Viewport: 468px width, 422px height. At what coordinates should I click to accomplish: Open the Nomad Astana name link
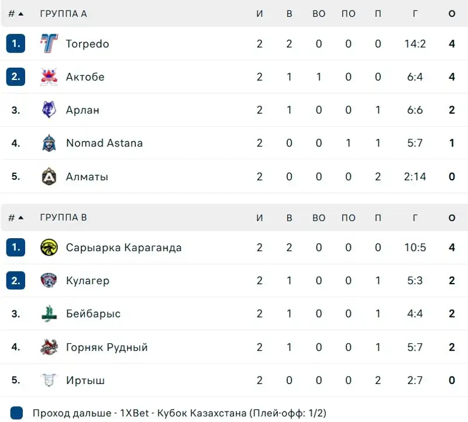[x=105, y=143]
